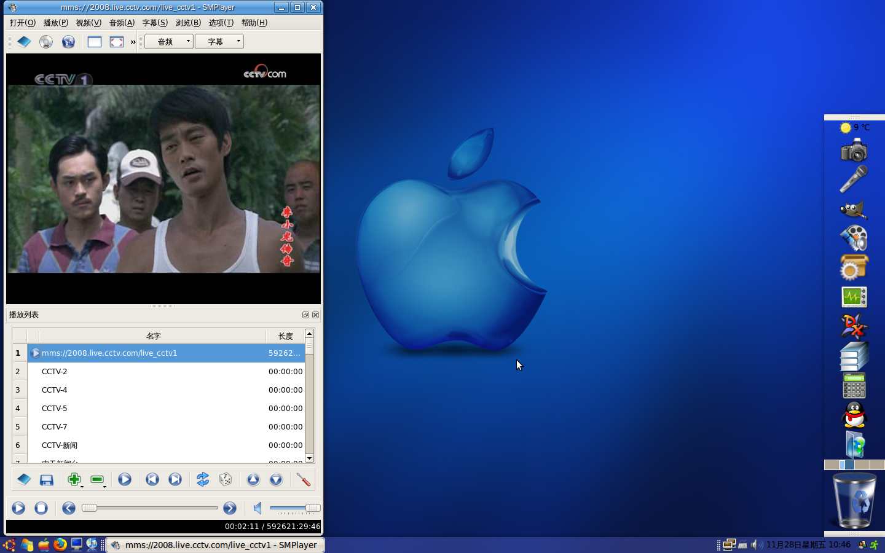Save playlist floppy disk icon
The image size is (885, 553).
point(47,479)
